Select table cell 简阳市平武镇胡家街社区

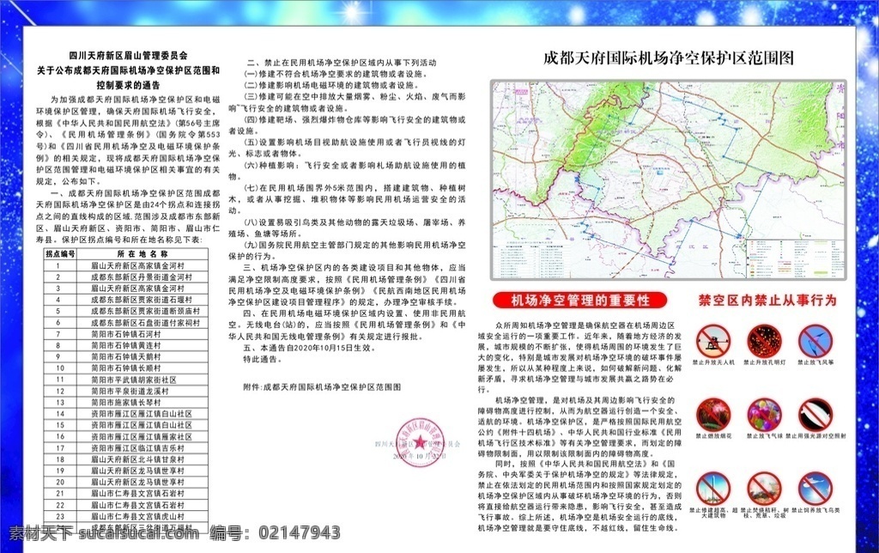click(142, 380)
